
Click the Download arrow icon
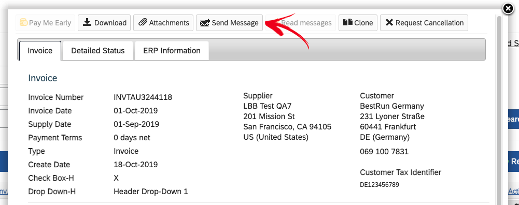tap(87, 22)
